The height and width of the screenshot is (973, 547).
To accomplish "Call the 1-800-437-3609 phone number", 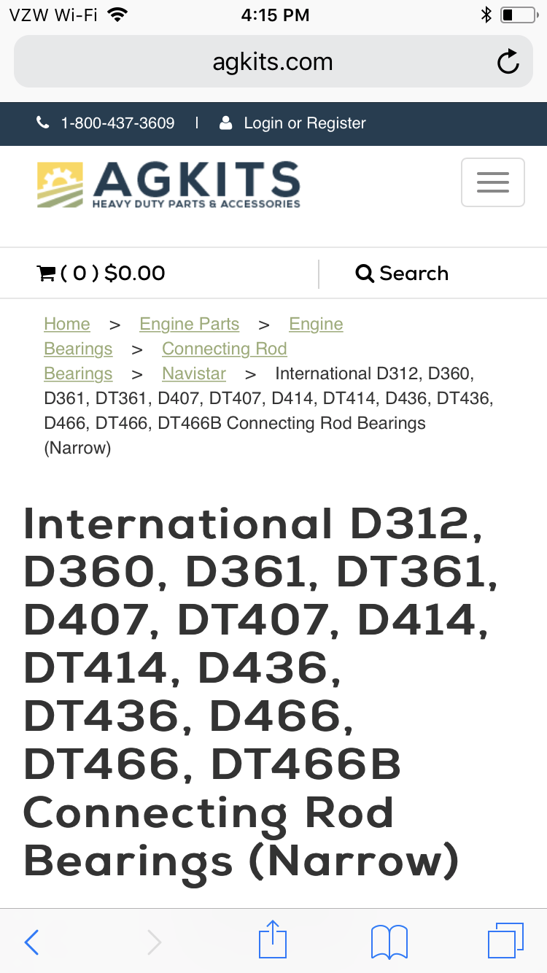I will coord(117,123).
